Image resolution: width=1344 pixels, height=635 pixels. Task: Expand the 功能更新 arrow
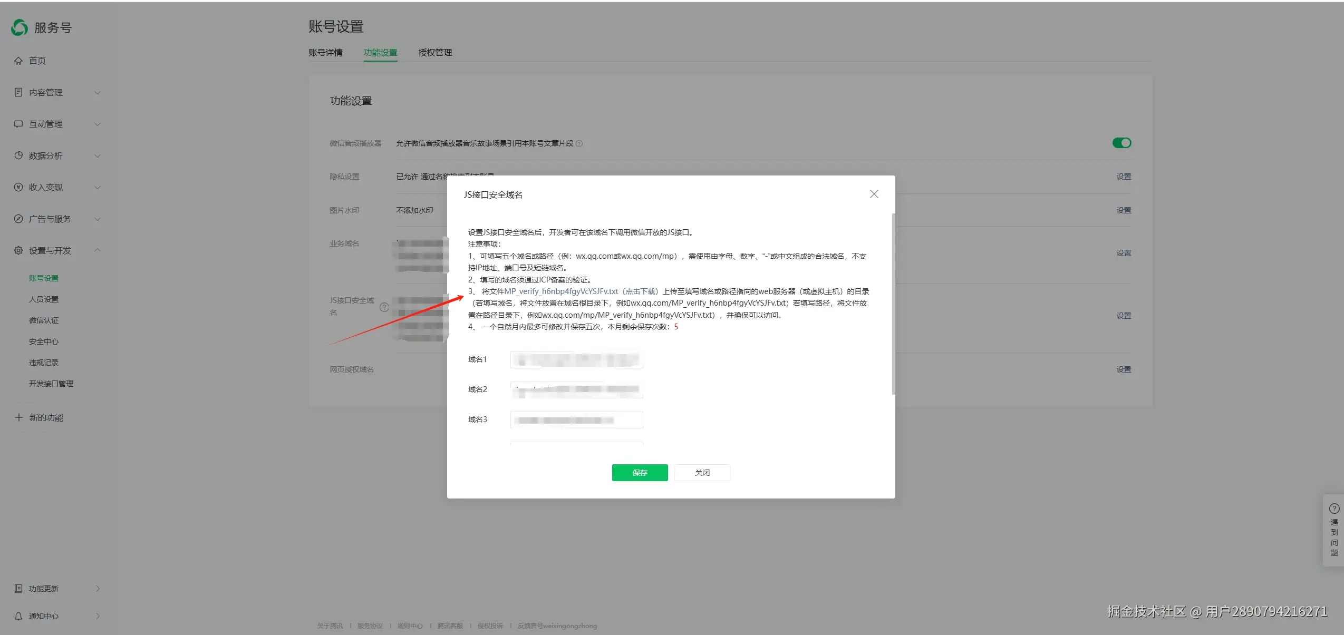coord(98,589)
